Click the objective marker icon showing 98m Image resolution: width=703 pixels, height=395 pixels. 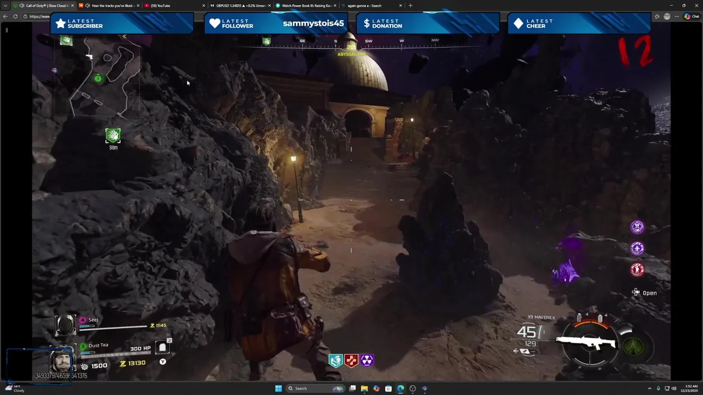[113, 136]
